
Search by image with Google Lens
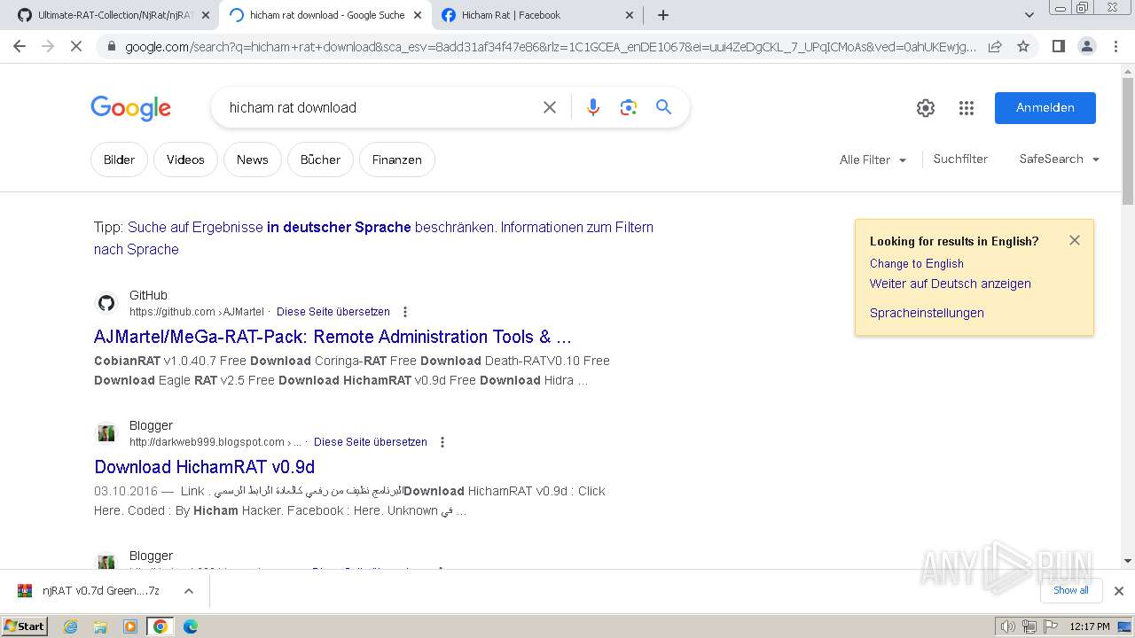point(629,107)
